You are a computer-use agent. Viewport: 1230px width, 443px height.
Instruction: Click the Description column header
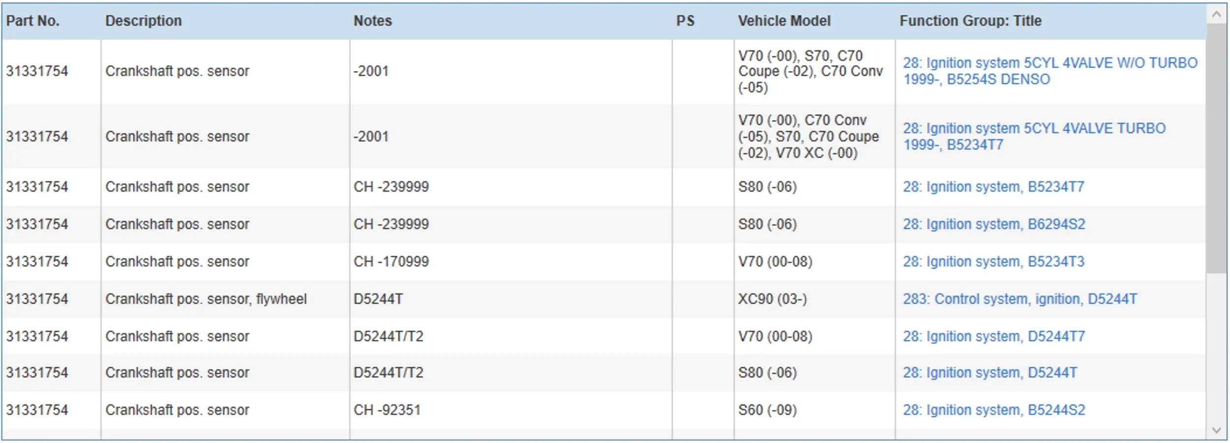pyautogui.click(x=143, y=21)
